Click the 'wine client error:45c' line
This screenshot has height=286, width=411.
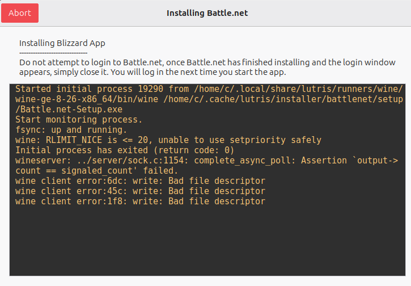pos(140,191)
